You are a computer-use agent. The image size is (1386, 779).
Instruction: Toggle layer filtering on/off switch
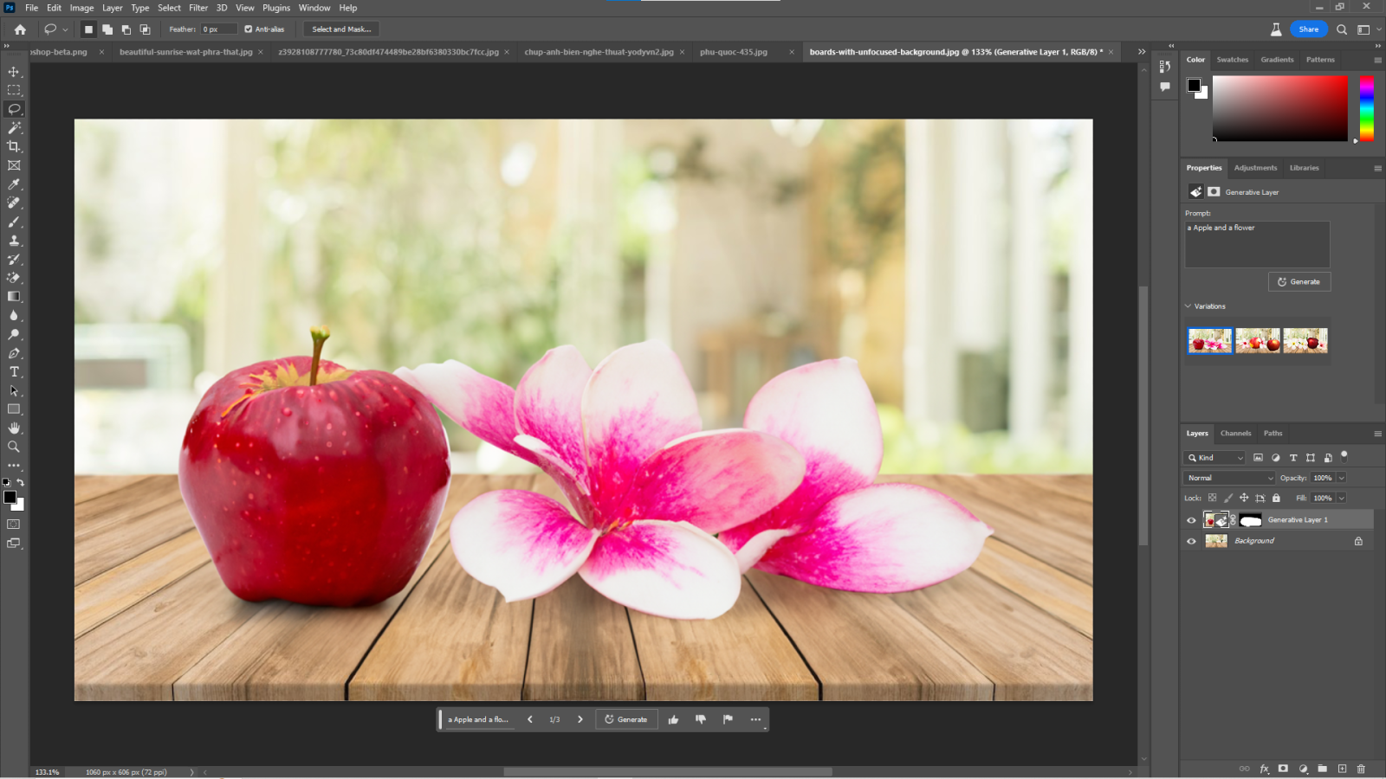tap(1344, 455)
